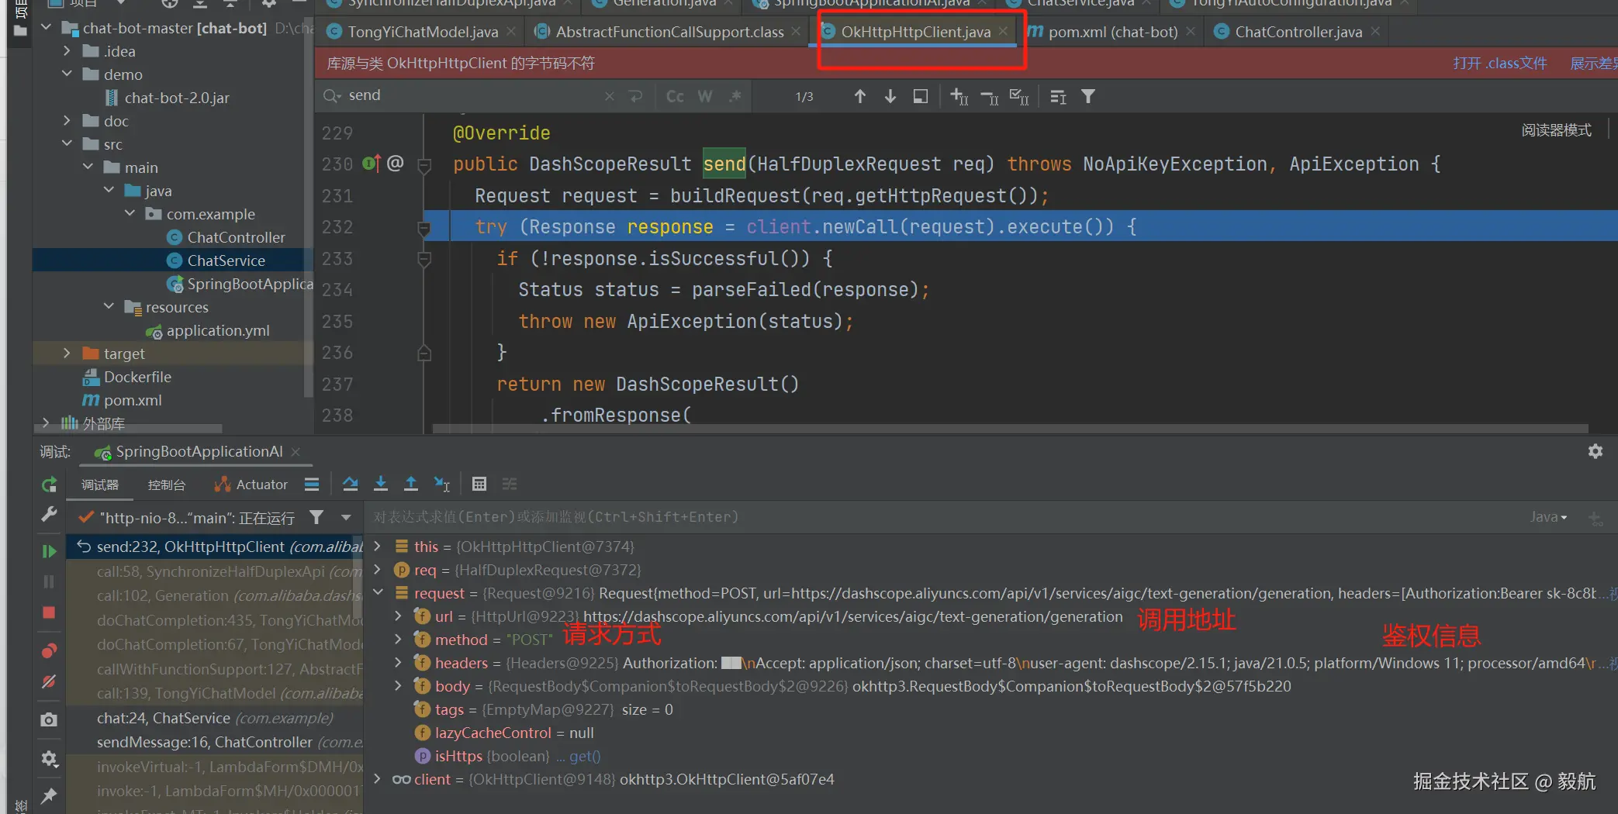Add selection for next occurrence icon
This screenshot has width=1618, height=814.
tap(959, 96)
